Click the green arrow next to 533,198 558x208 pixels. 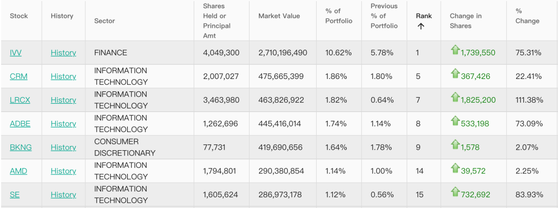(x=455, y=121)
